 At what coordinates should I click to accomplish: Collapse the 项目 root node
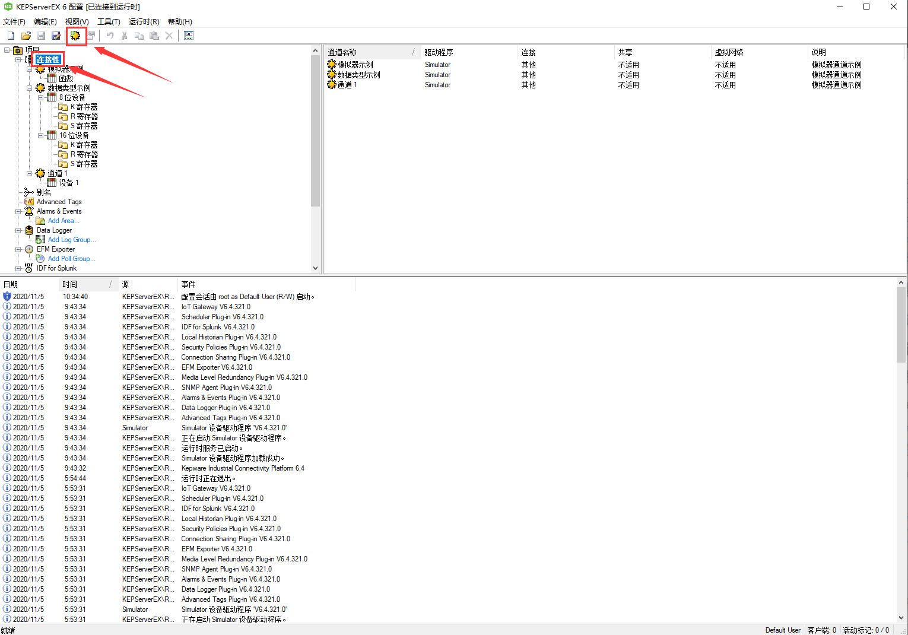[x=7, y=50]
